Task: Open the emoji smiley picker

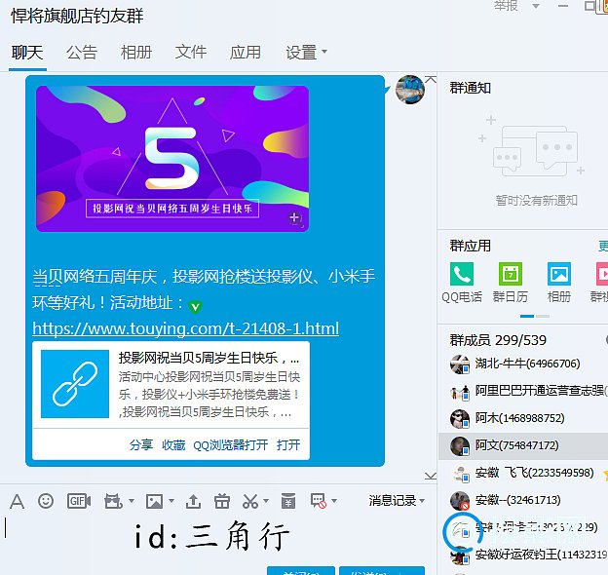Action: 46,501
